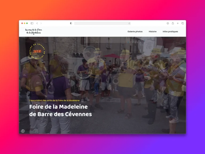Screen dimensions: 205x154
Task: Click the Share icon in Safari toolbar
Action: pos(173,23)
